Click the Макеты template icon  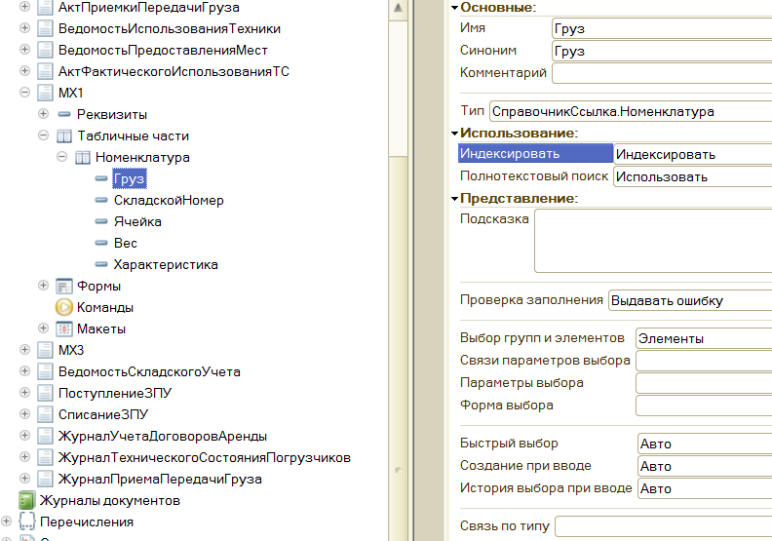point(64,328)
